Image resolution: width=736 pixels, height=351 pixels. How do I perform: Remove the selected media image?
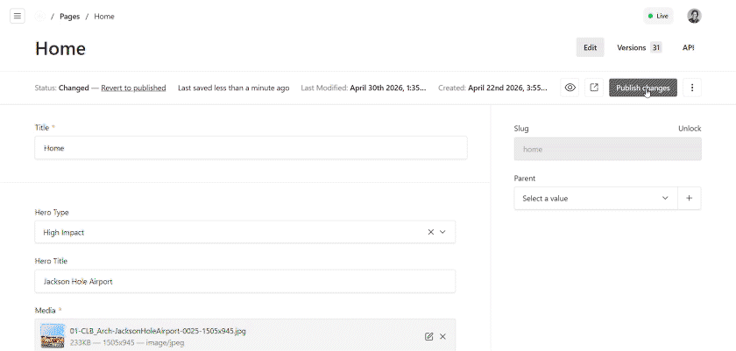442,336
